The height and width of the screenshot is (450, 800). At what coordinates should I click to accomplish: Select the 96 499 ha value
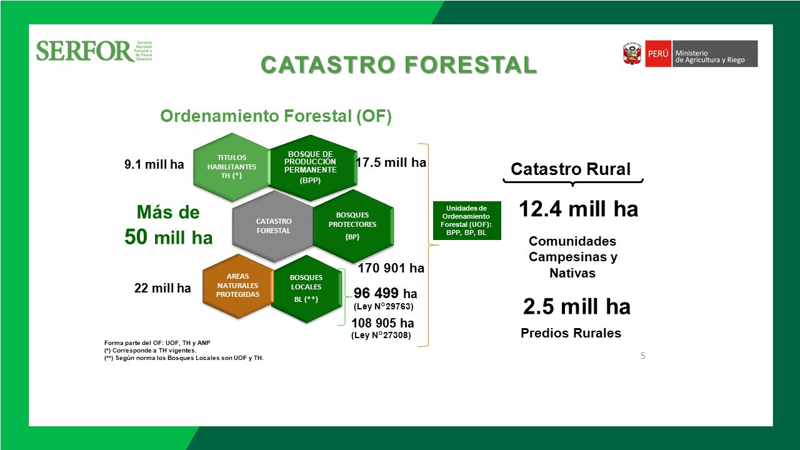(x=386, y=294)
